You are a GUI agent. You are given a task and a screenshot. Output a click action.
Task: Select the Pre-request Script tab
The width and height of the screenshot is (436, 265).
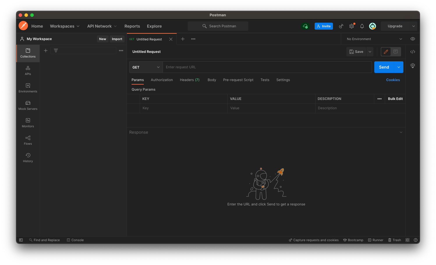(x=238, y=80)
